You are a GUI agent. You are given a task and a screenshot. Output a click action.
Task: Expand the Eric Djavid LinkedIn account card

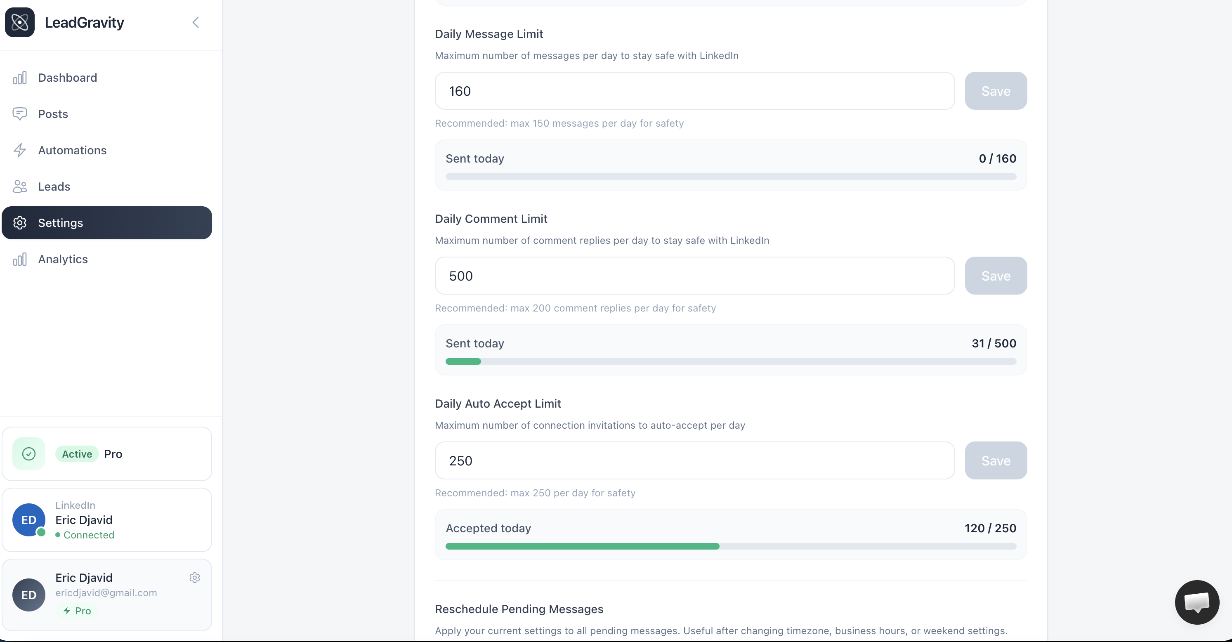click(x=106, y=520)
